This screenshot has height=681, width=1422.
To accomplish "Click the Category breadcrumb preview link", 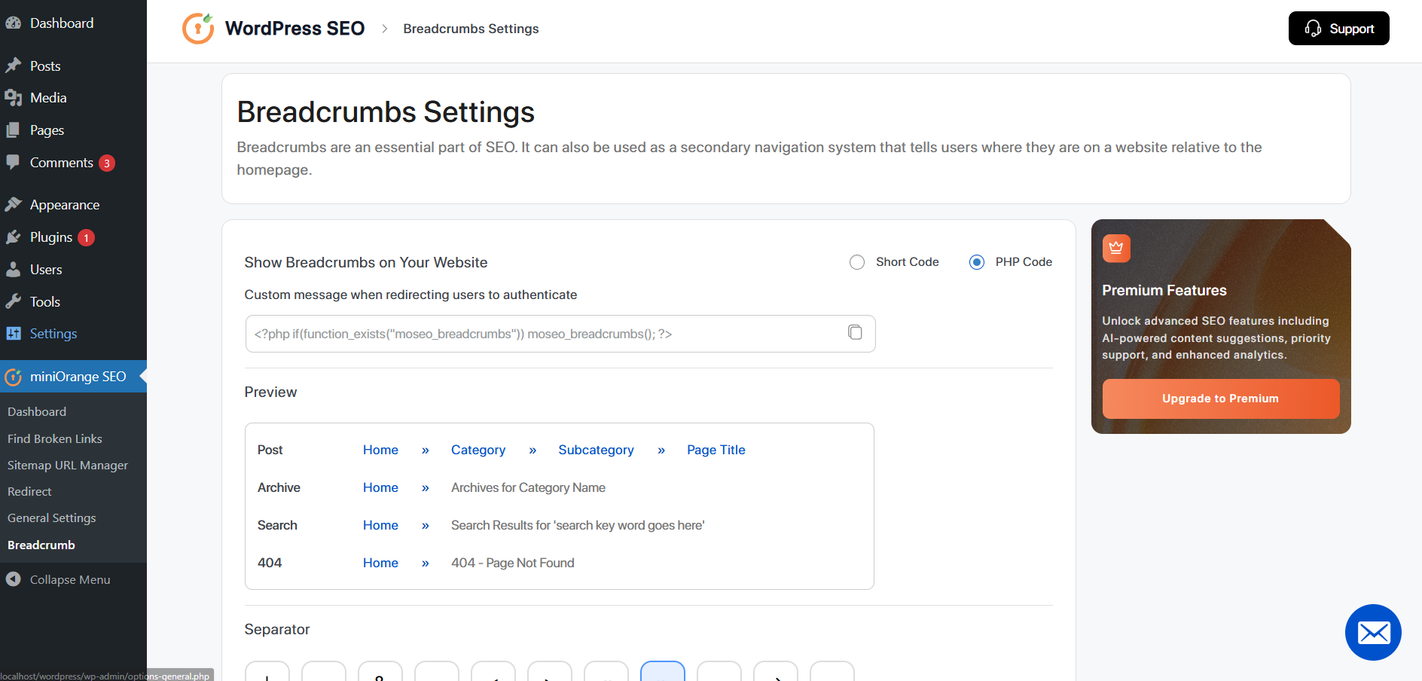I will [478, 450].
